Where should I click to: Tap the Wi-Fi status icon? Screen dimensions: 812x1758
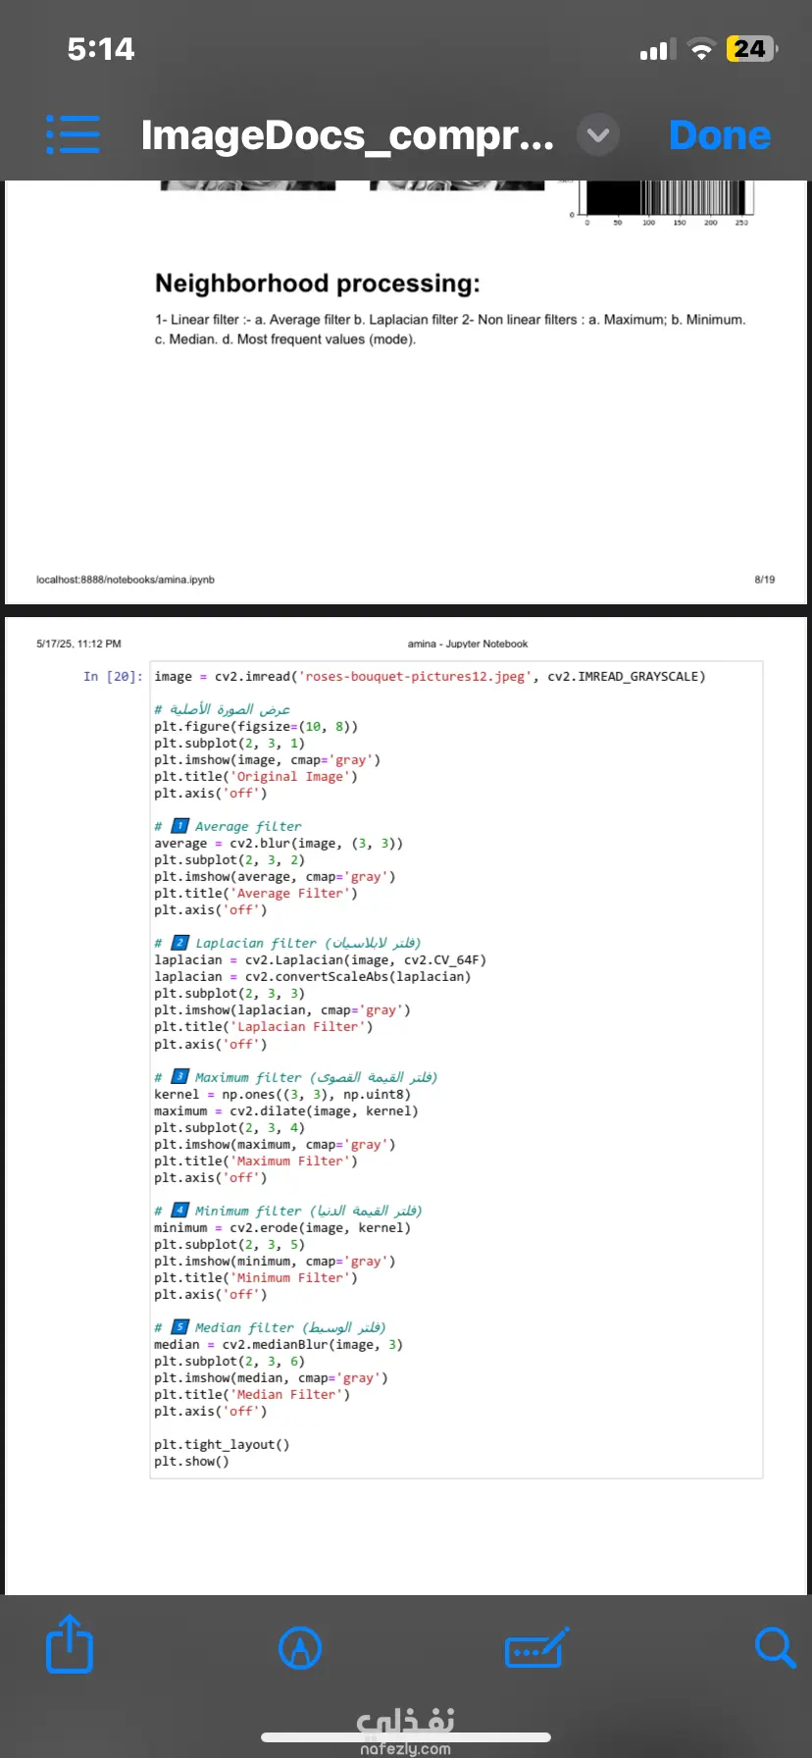coord(701,49)
